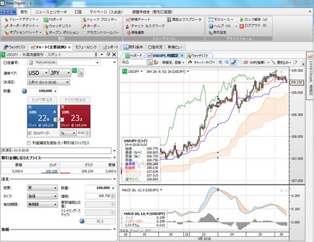
Task: Switch to Watchlist tab in chart pane
Action: point(198,56)
